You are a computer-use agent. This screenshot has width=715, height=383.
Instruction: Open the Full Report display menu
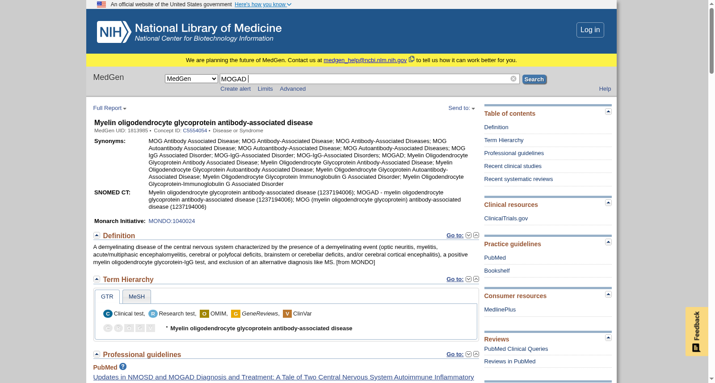(x=110, y=108)
